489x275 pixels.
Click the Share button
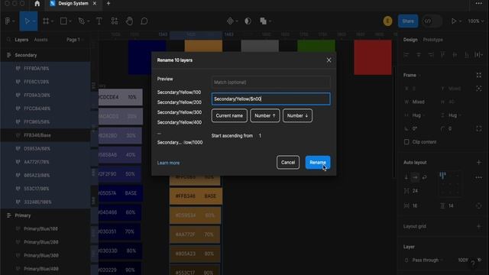click(408, 21)
